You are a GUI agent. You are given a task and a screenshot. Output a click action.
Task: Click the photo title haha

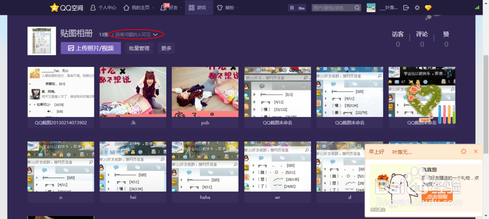pyautogui.click(x=205, y=197)
